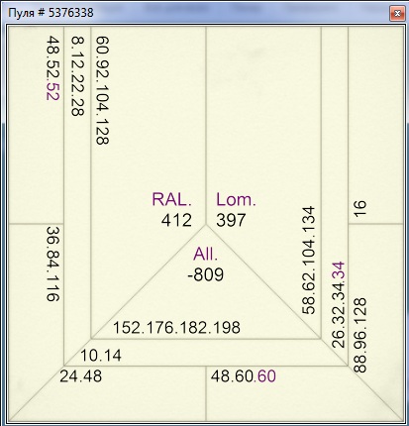This screenshot has width=409, height=426.
Task: Click the RAL. player label
Action: click(x=171, y=199)
